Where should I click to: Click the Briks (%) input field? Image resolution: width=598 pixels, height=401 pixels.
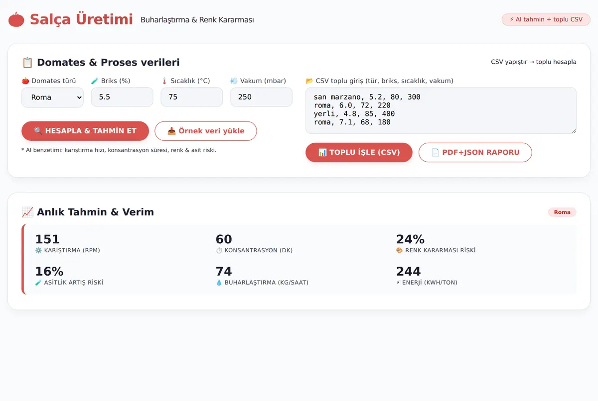tap(122, 97)
